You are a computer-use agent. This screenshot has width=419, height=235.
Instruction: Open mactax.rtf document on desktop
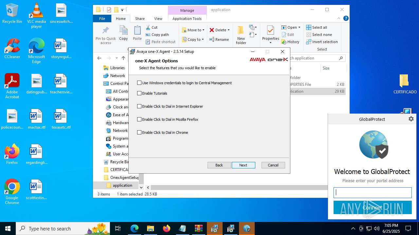click(37, 119)
